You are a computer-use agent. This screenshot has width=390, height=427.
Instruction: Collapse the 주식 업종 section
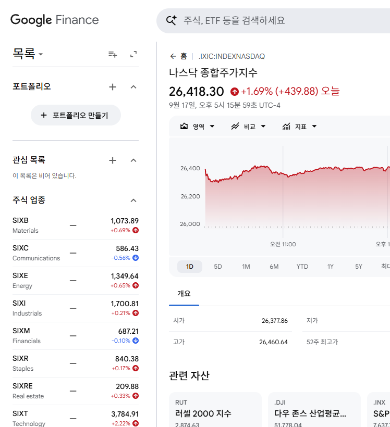point(133,200)
